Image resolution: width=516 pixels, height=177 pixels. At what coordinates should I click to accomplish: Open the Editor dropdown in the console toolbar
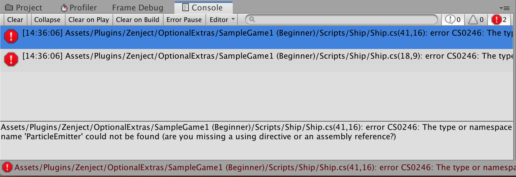point(222,19)
